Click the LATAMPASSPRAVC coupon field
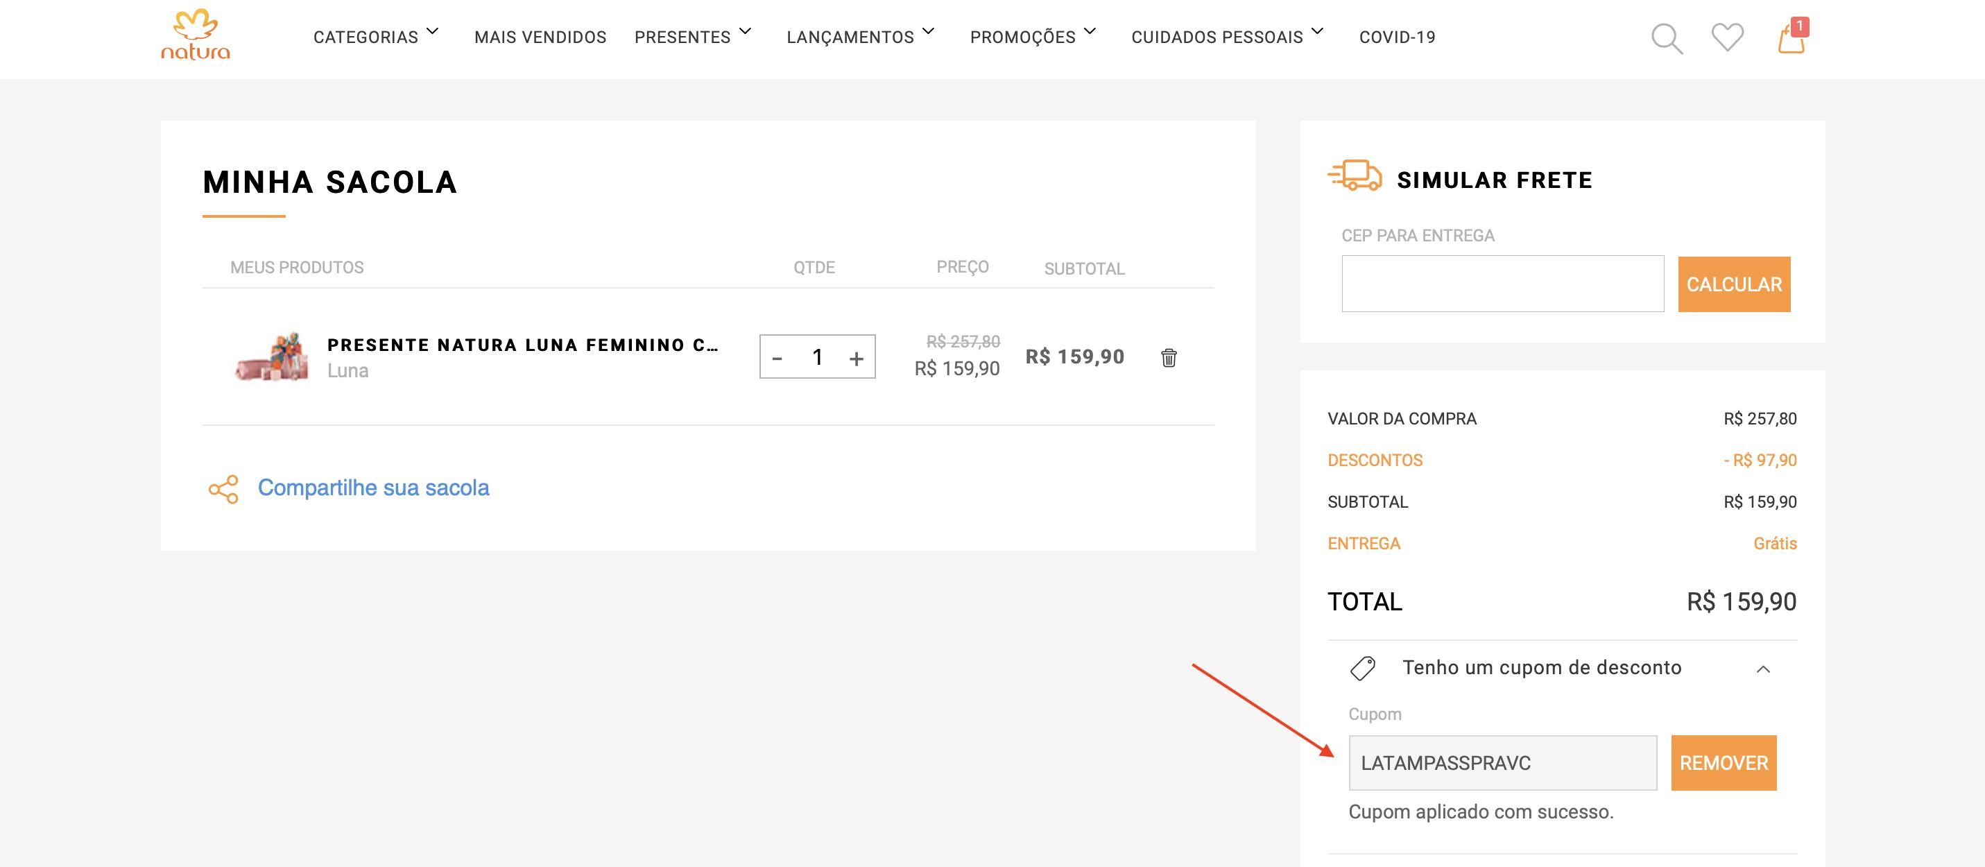The height and width of the screenshot is (867, 1985). point(1502,763)
